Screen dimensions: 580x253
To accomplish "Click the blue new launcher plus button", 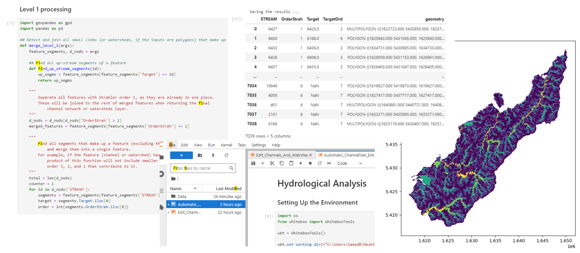I will [181, 155].
